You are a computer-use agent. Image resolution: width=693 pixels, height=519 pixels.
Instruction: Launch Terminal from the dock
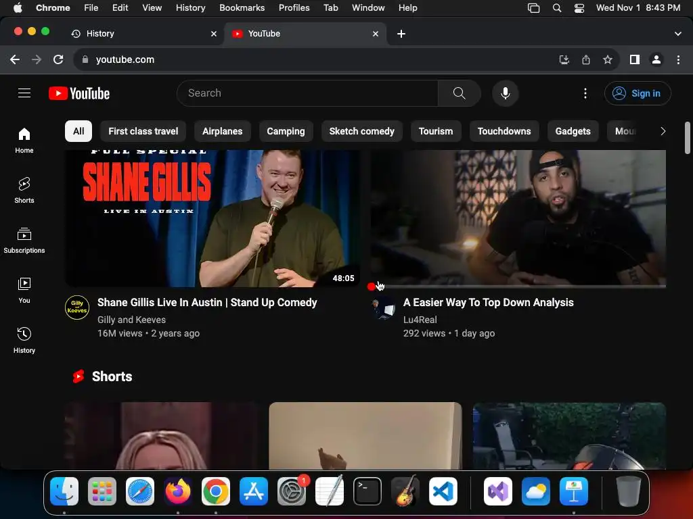click(x=367, y=491)
